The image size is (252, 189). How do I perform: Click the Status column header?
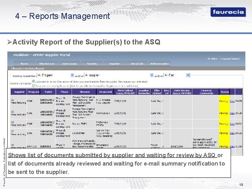click(x=225, y=92)
